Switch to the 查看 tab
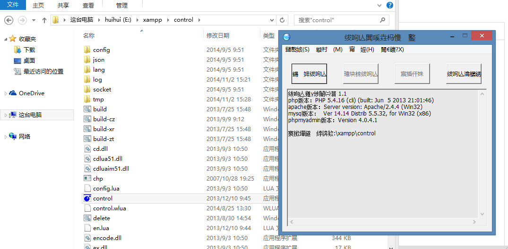This screenshot has width=508, height=249. [x=88, y=6]
